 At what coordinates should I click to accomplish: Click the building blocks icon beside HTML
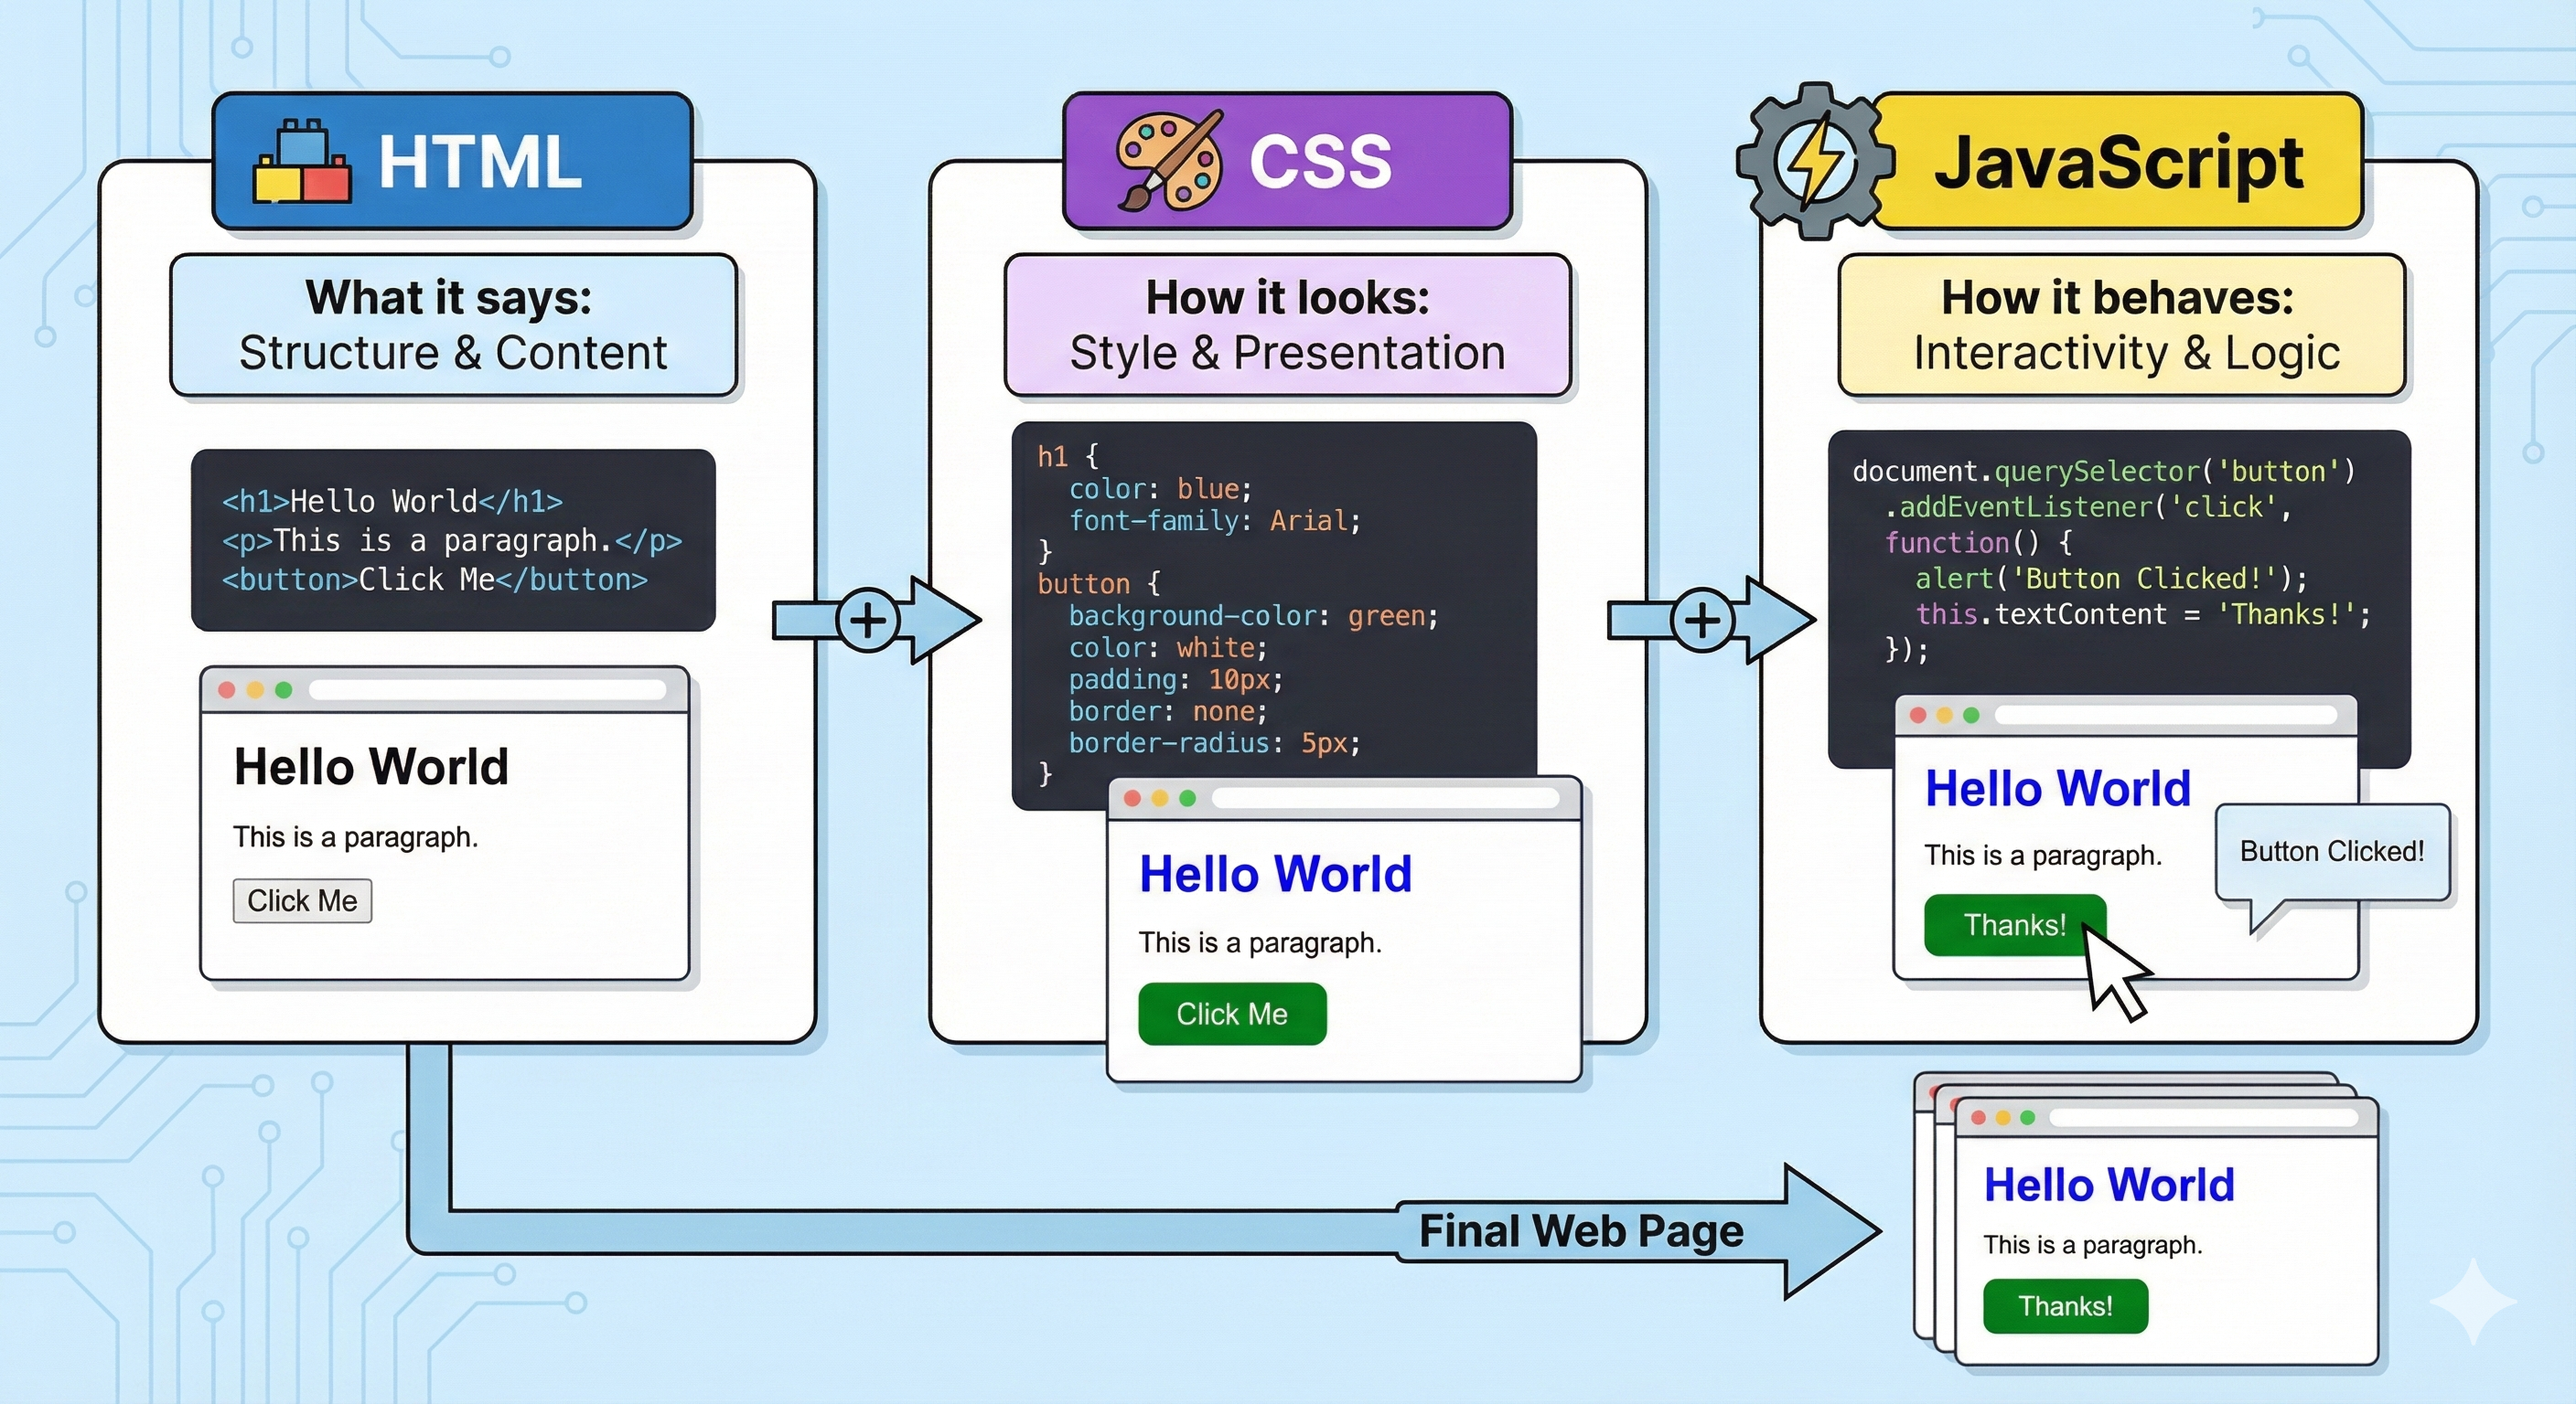coord(302,164)
